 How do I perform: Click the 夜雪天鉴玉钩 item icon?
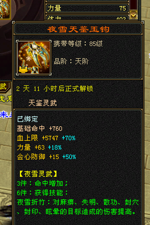pos(34,58)
